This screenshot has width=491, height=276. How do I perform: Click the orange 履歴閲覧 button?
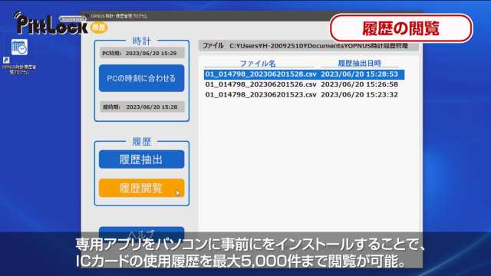point(141,188)
